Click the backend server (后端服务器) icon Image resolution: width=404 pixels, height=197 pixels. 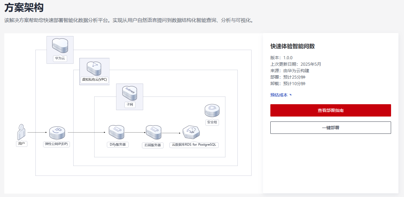[153, 133]
